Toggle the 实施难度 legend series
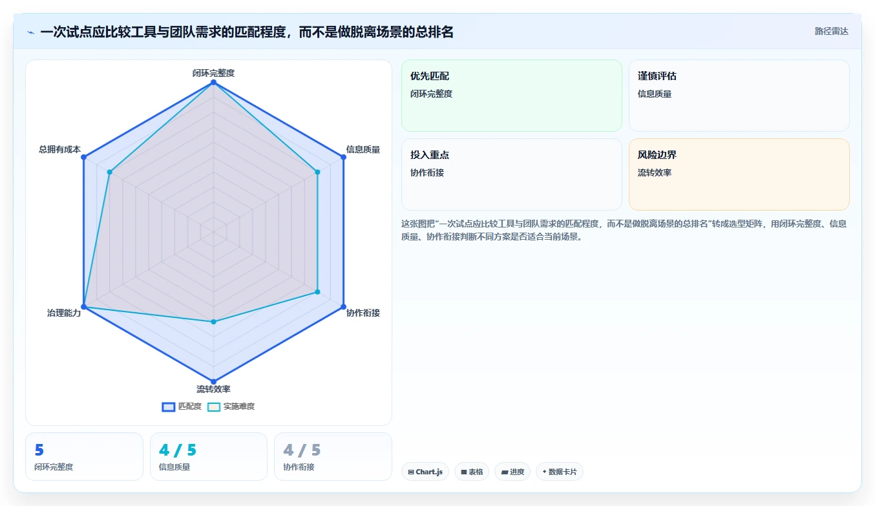Image resolution: width=875 pixels, height=506 pixels. (x=231, y=406)
